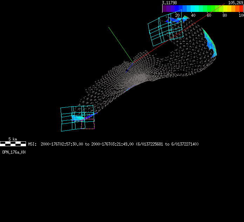Click the blue patch inside upper footprint grid
Viewport: 244px width, 222px height.
point(174,20)
